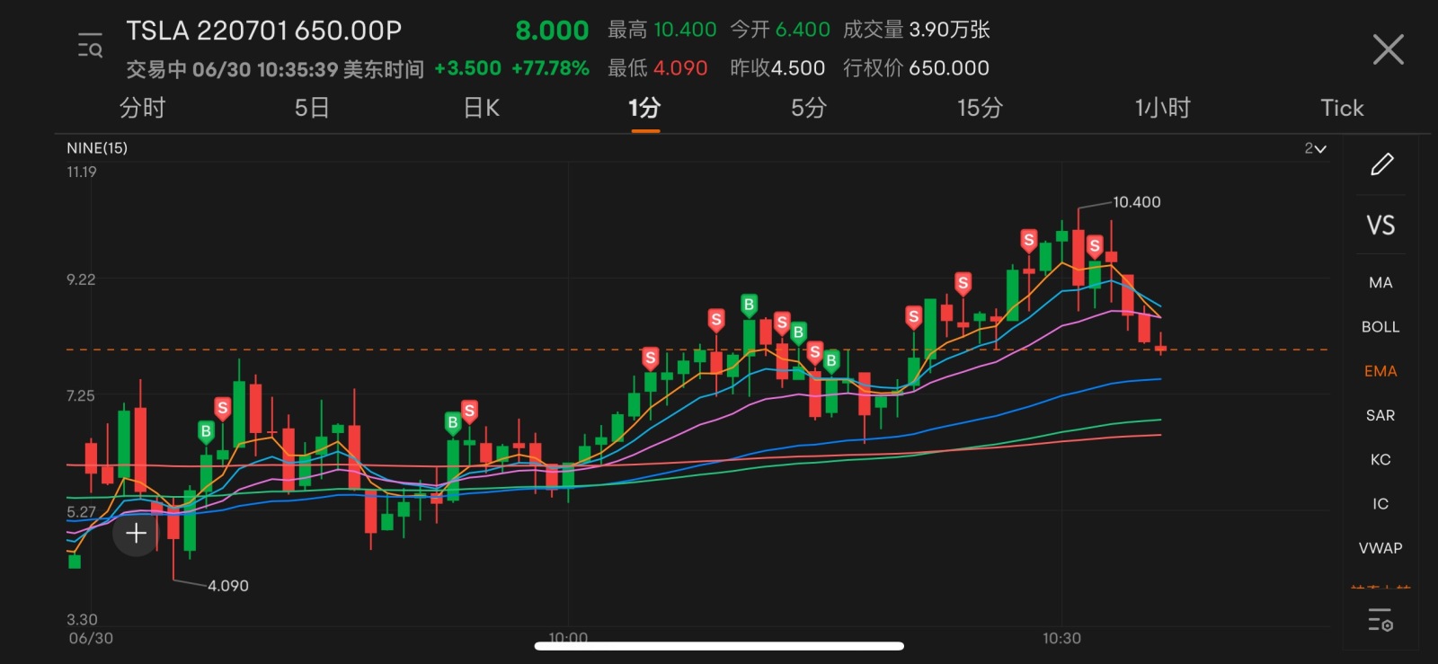Select the 1分 interval tab
Image resolution: width=1438 pixels, height=664 pixels.
[644, 108]
